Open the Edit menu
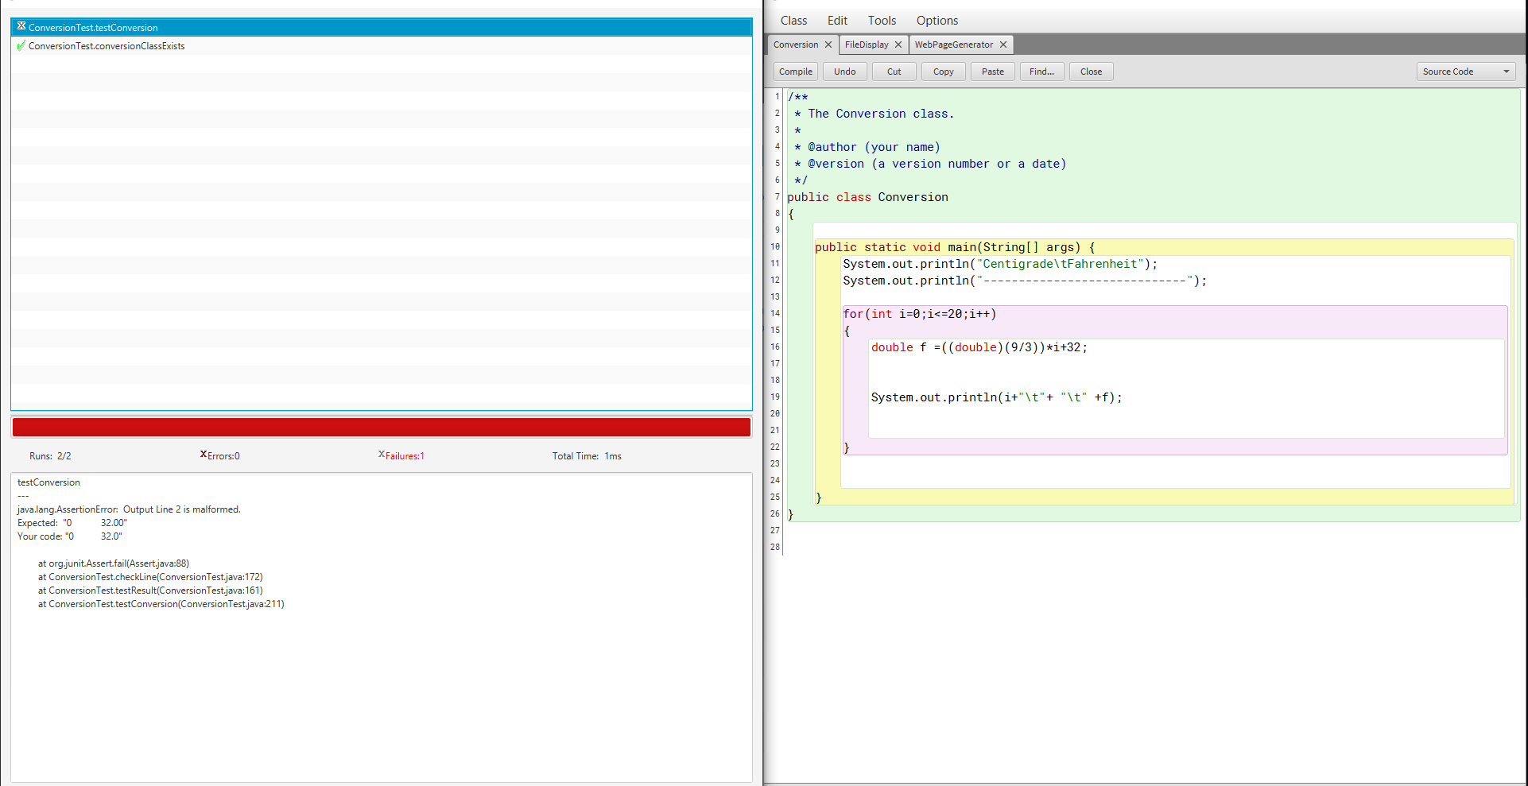 tap(837, 21)
